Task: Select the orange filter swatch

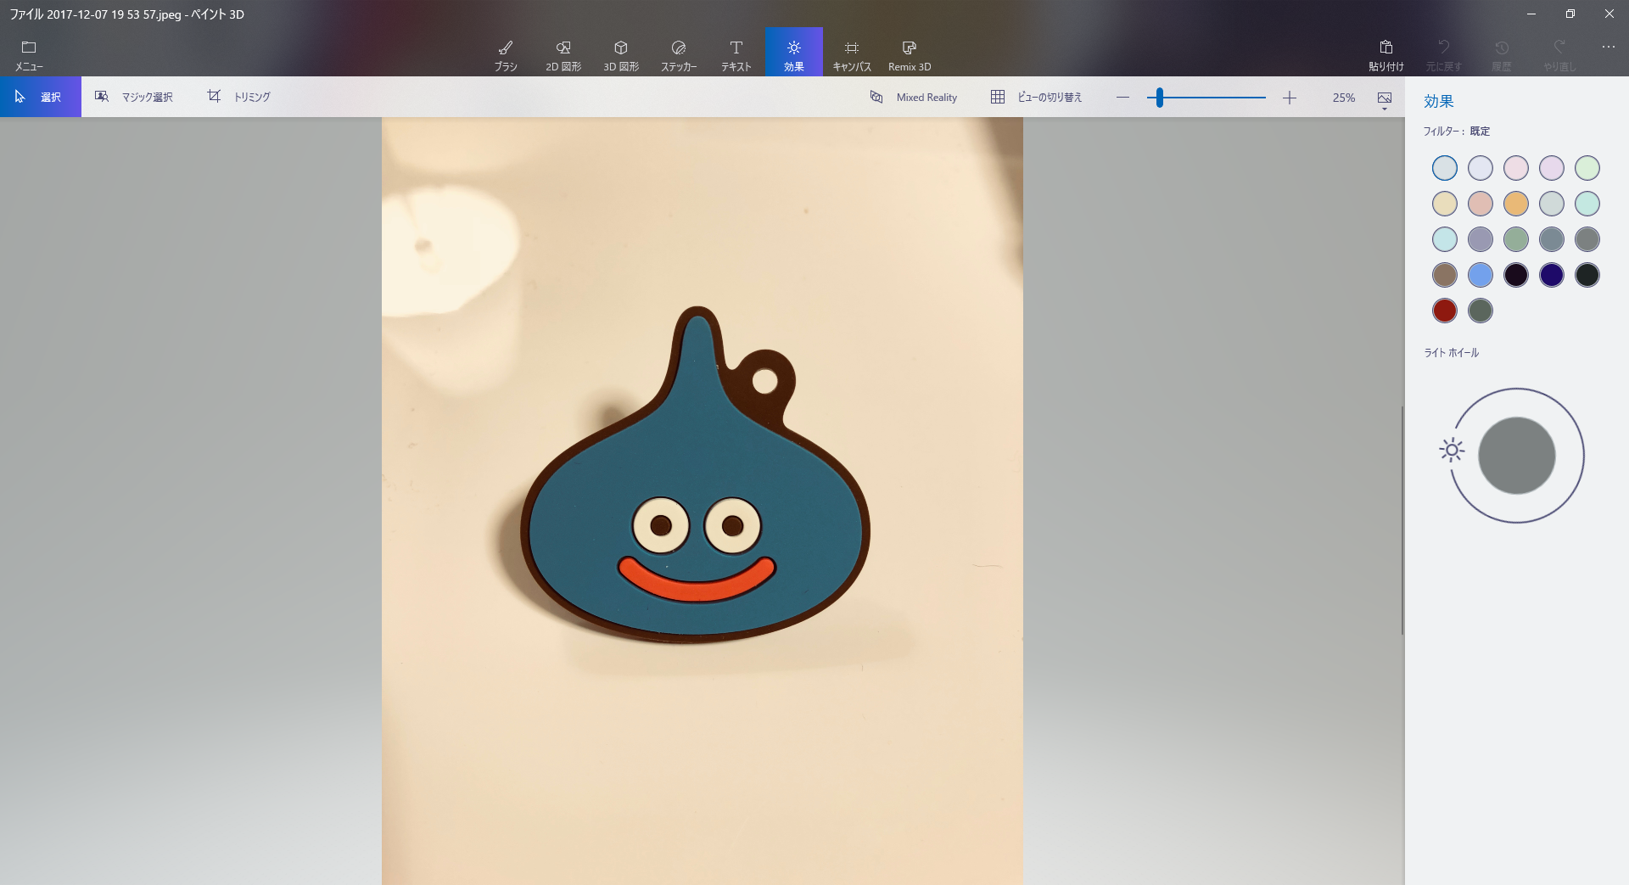Action: click(x=1516, y=204)
